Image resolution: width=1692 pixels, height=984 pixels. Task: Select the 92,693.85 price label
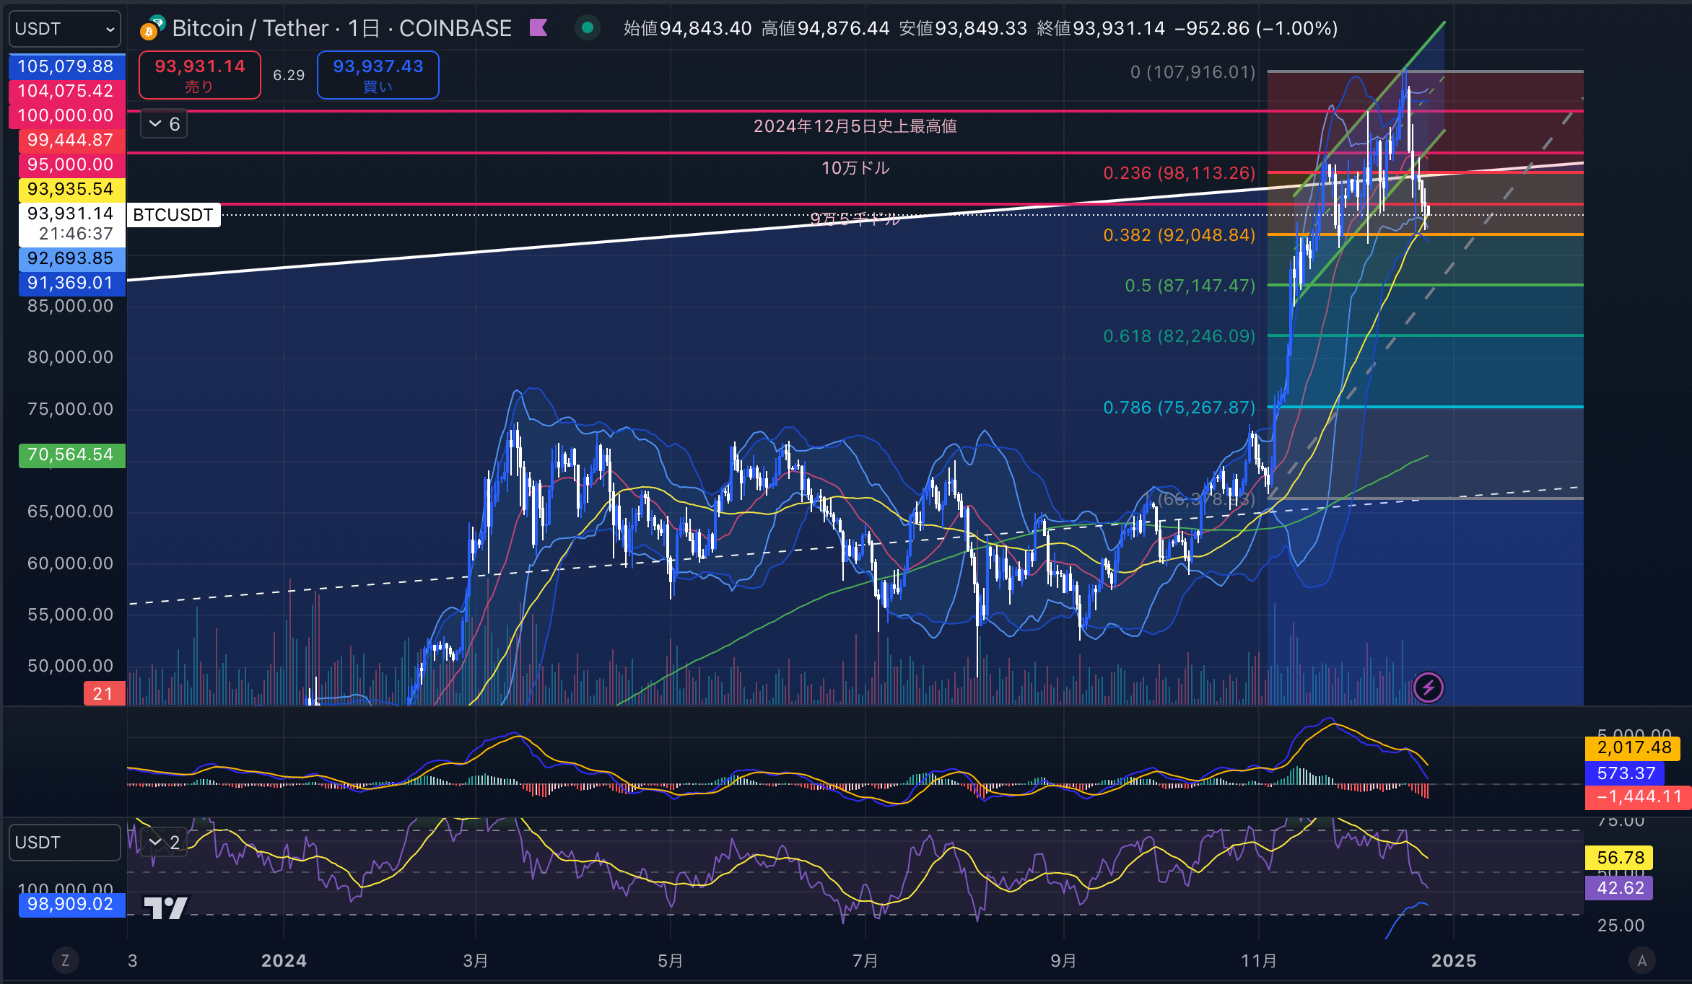tap(71, 258)
